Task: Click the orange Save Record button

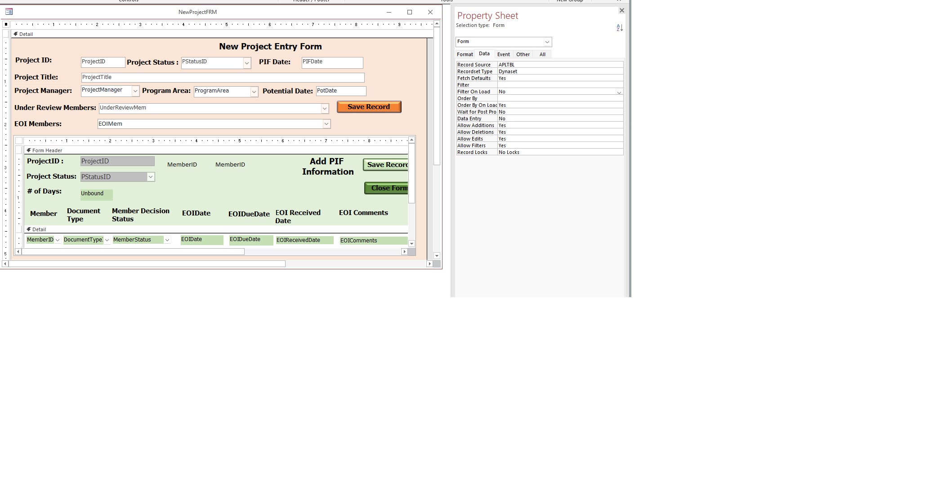Action: coord(369,106)
